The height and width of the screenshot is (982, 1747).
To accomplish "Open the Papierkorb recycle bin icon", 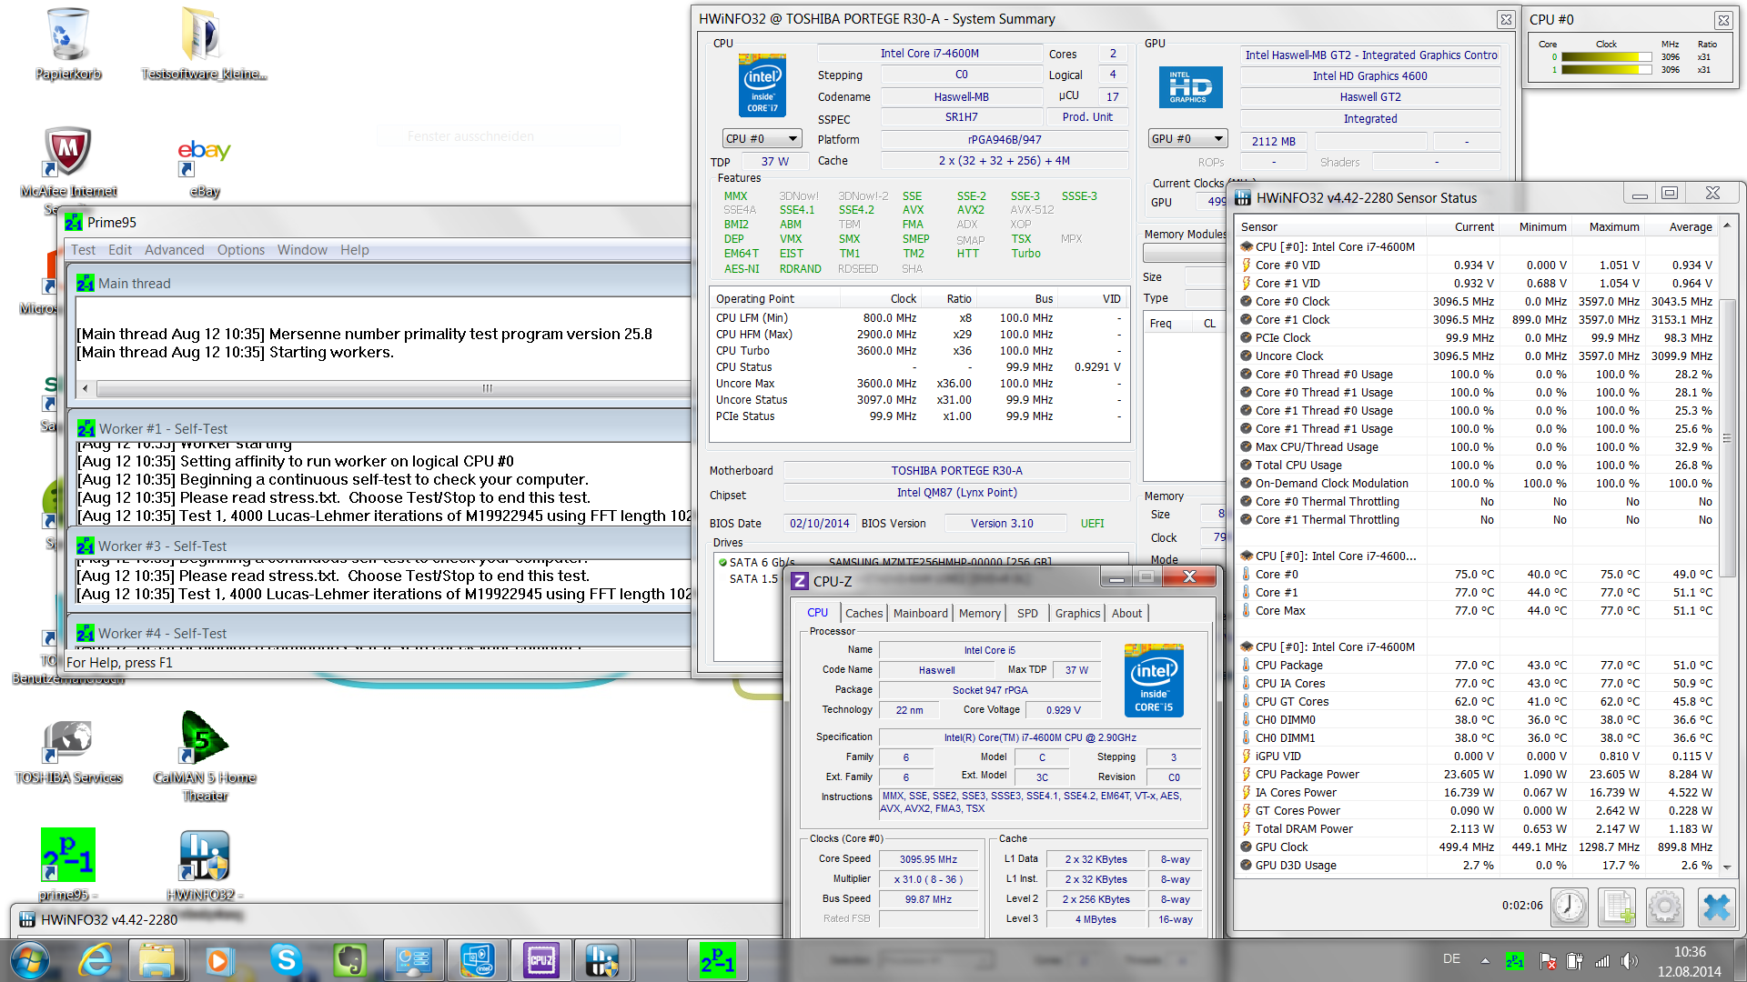I will point(68,44).
